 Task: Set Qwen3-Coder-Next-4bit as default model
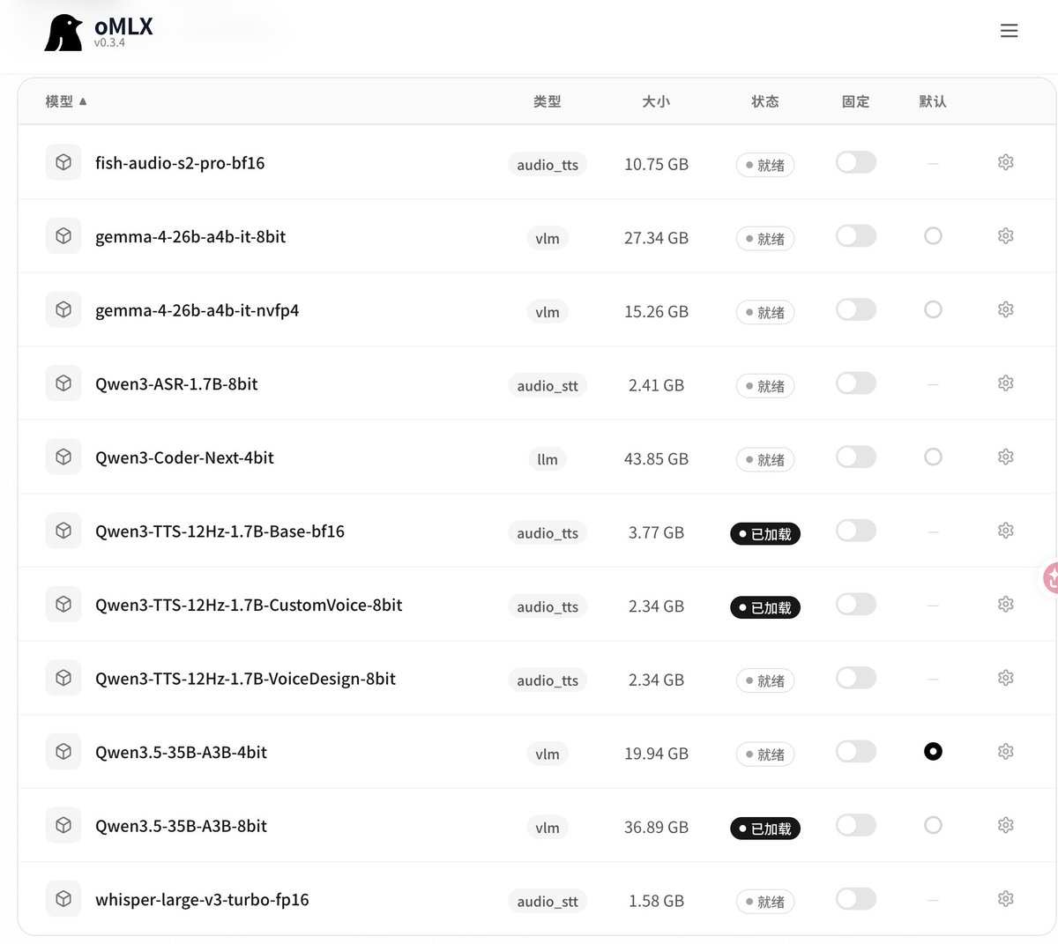(x=933, y=457)
